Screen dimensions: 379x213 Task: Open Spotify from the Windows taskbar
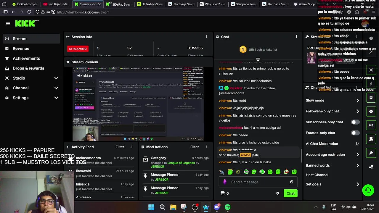(227, 207)
